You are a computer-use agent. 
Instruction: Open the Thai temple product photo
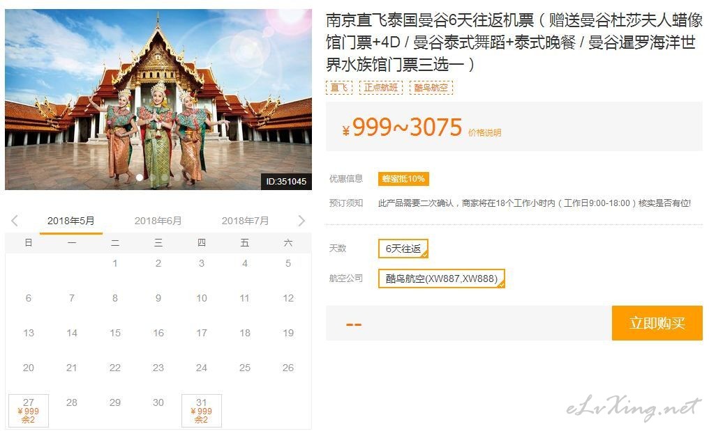158,100
